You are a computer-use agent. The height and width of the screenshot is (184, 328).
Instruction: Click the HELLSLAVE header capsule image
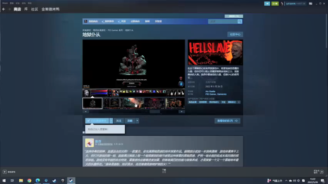click(x=215, y=52)
